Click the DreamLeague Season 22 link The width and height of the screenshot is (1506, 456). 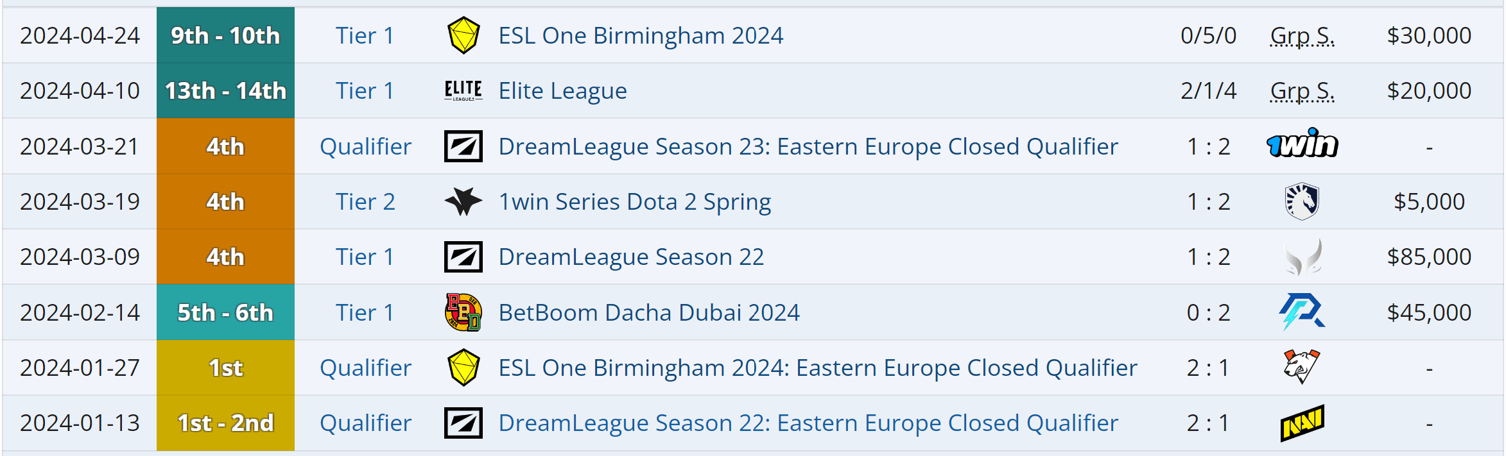point(630,257)
